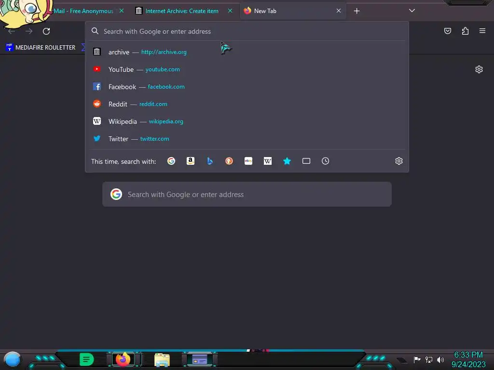Search this time with Amazon
The width and height of the screenshot is (494, 370).
click(x=190, y=161)
